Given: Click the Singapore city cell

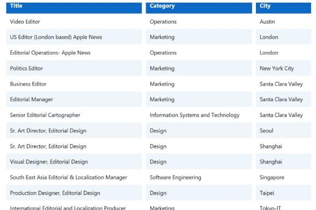Looking at the screenshot, I should coord(272,177).
